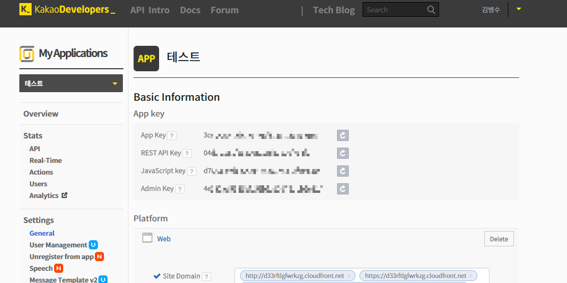
Task: Click the U badge next to Message Template v2
Action: (103, 280)
